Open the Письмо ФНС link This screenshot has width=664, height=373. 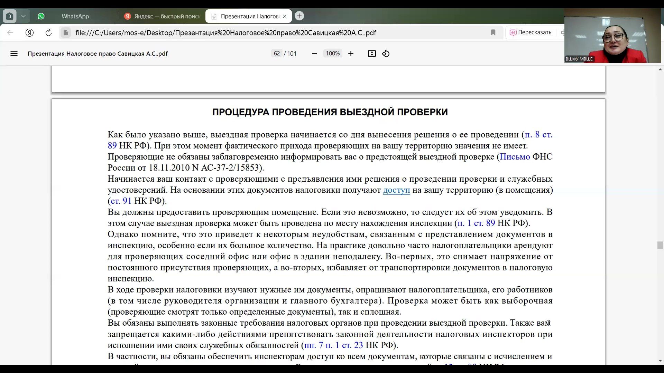coord(514,157)
